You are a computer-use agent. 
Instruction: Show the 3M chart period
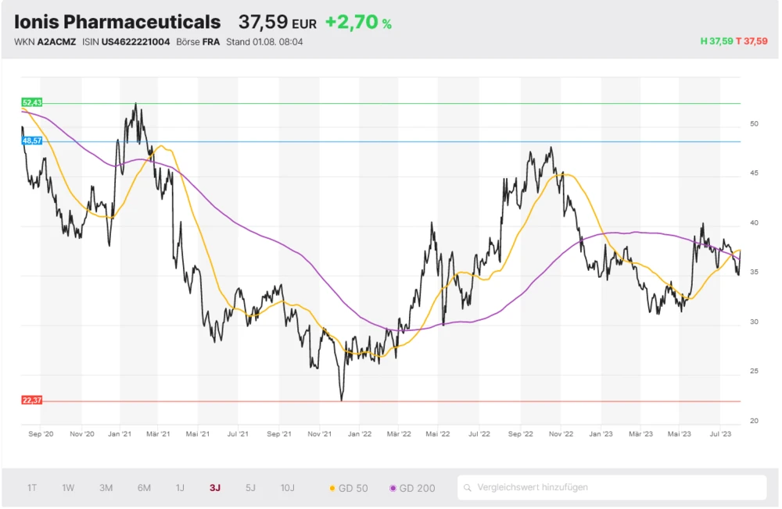(x=106, y=488)
